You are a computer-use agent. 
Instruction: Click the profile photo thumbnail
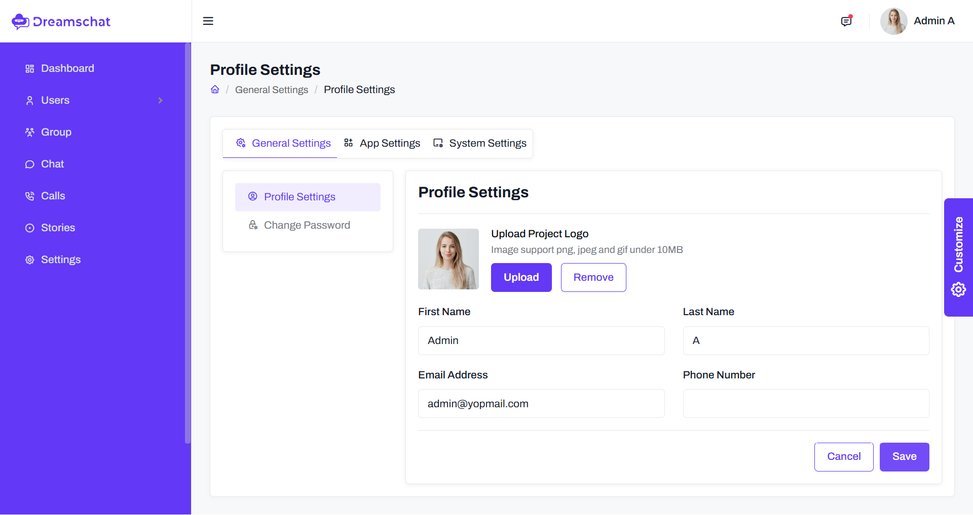point(448,259)
